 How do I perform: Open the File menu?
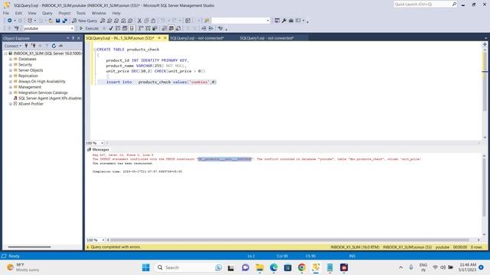tap(6, 13)
